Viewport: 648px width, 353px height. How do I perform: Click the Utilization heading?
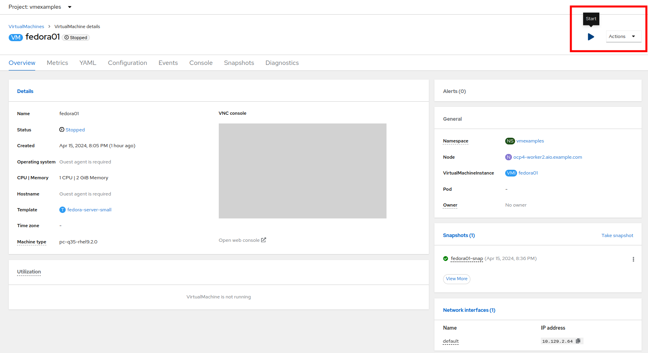29,272
